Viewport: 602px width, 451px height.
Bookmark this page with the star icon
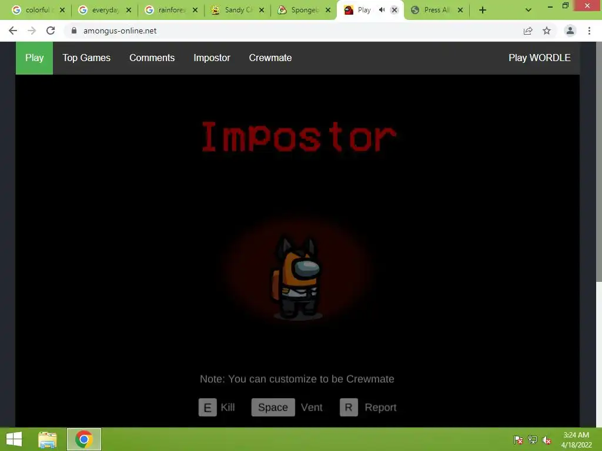pos(547,31)
